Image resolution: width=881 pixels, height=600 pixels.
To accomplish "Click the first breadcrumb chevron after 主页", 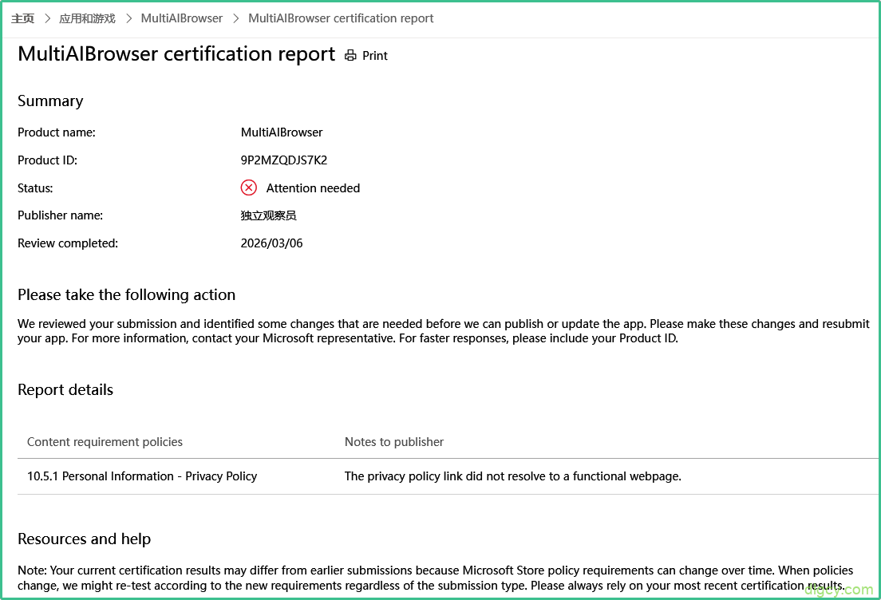I will [47, 18].
